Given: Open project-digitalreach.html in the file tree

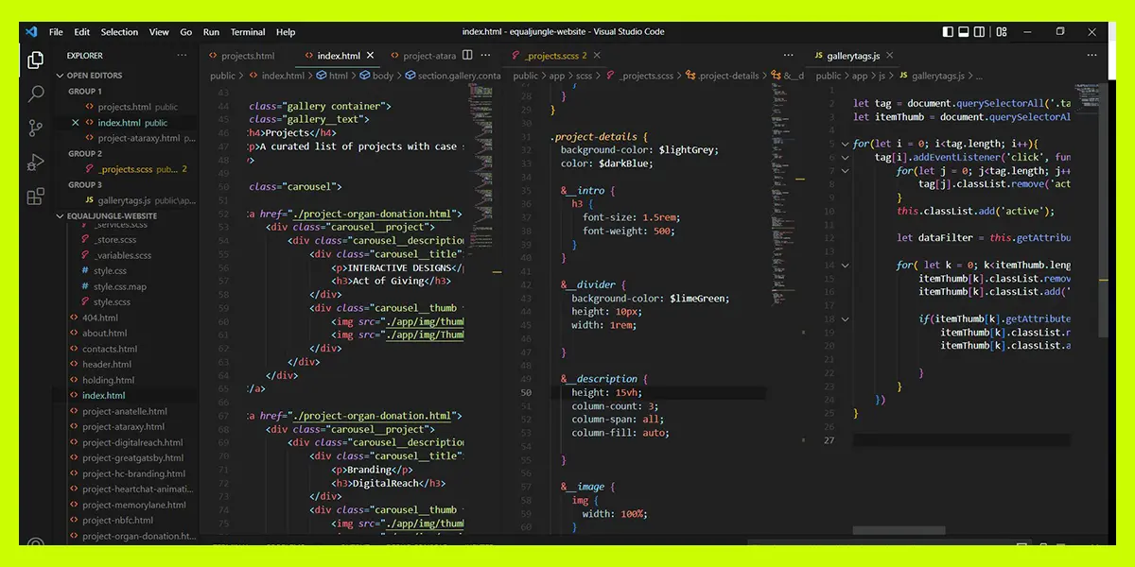Looking at the screenshot, I should 132,442.
